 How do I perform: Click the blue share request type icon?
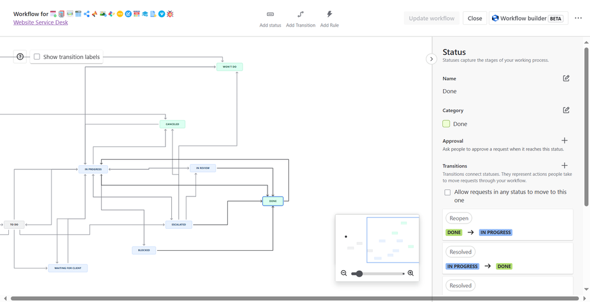pyautogui.click(x=87, y=14)
